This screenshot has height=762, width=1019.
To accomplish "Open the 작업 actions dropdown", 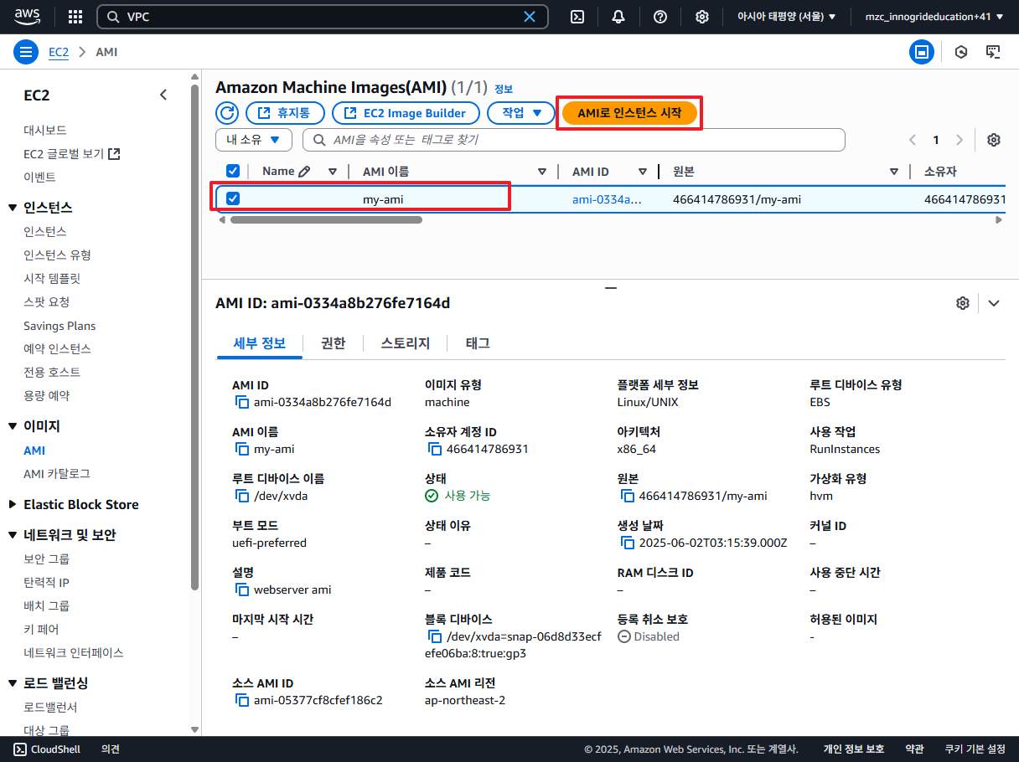I will coord(521,113).
